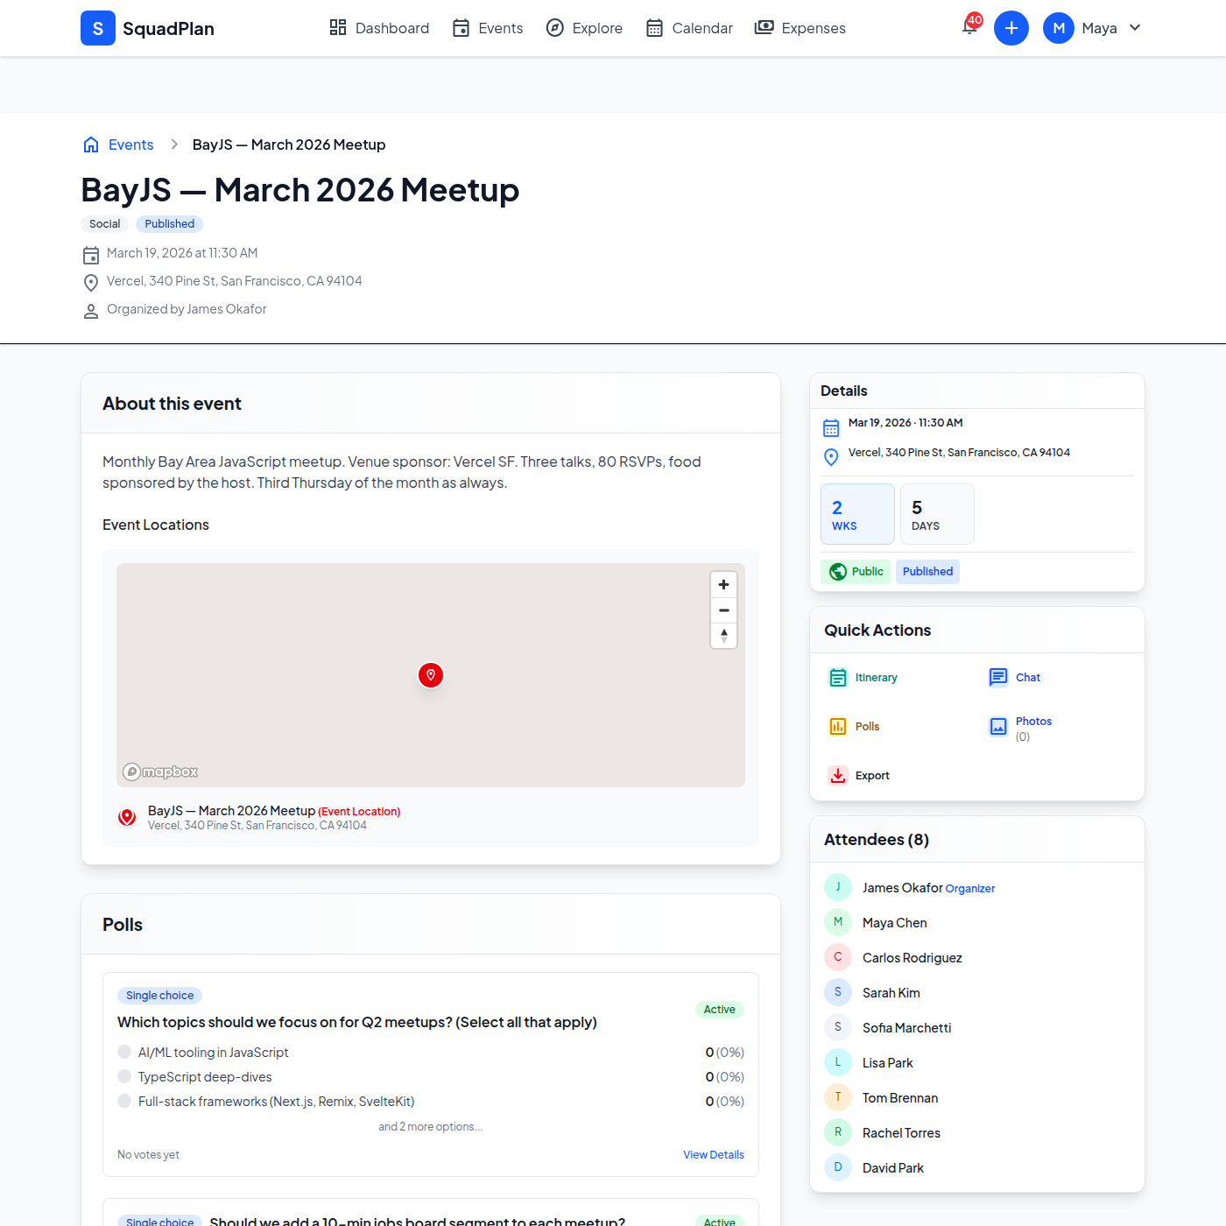Expand the 2 more poll options
This screenshot has width=1226, height=1226.
tap(430, 1126)
